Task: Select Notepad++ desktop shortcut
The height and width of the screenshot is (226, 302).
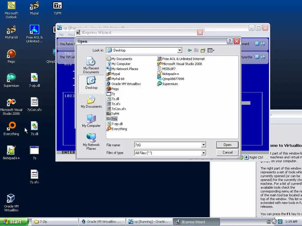Action: pyautogui.click(x=11, y=153)
